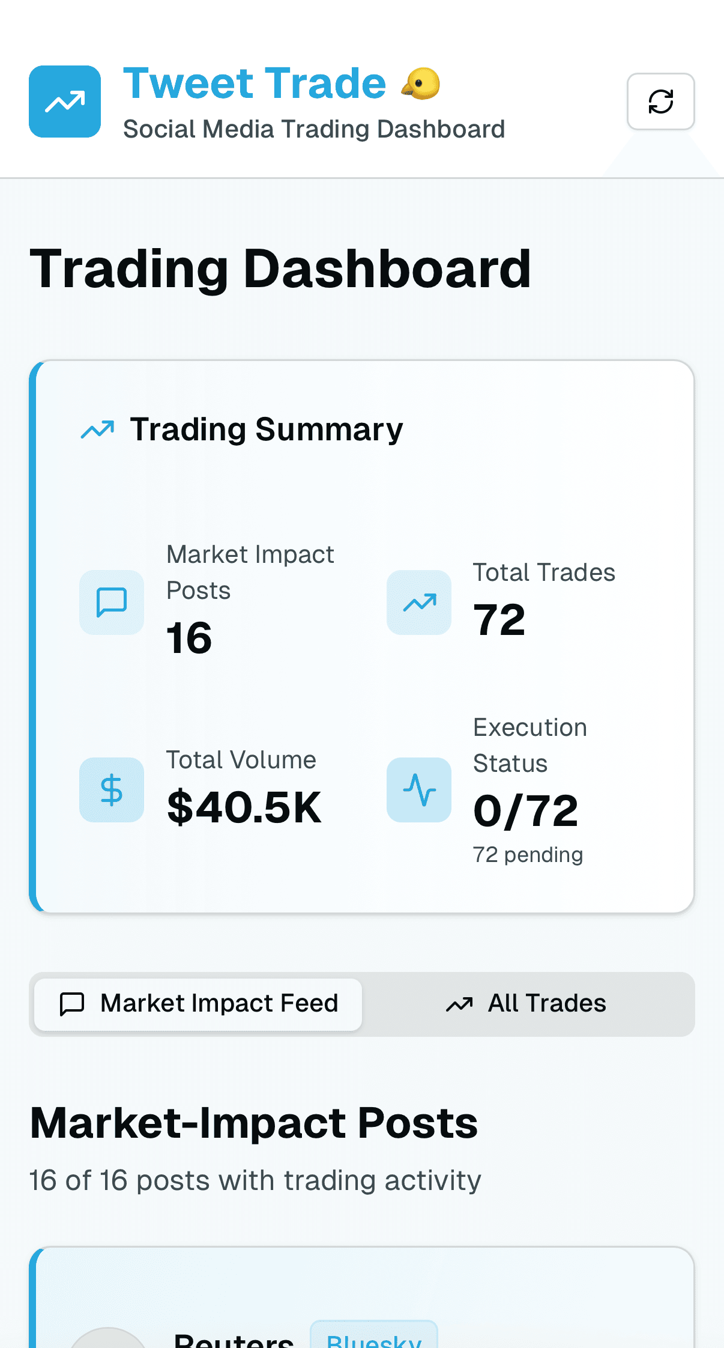The image size is (724, 1348).
Task: Click the activity pulse icon for Execution Status
Action: coord(418,789)
